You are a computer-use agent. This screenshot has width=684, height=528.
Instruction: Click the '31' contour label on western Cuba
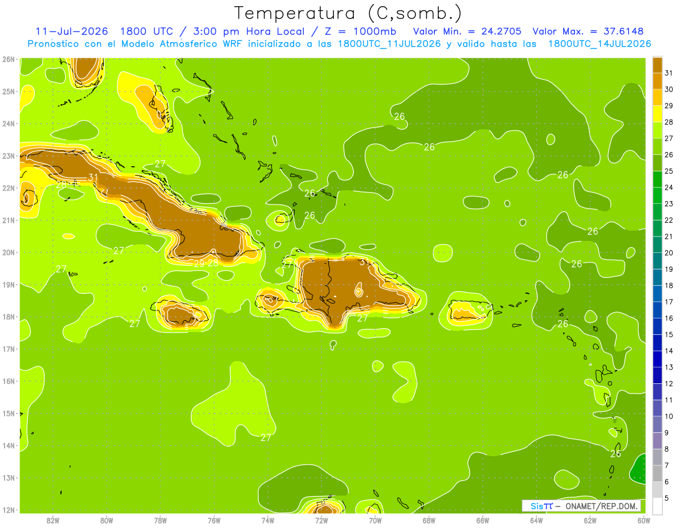(93, 178)
